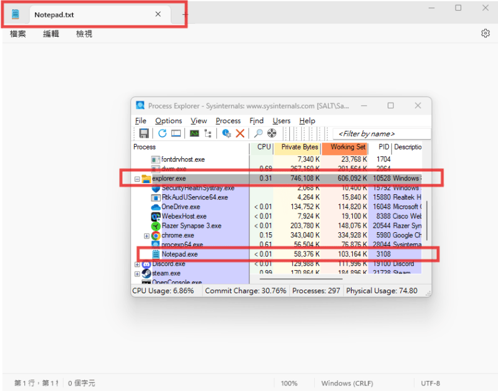
Task: Open Process Explorer Find menu
Action: pyautogui.click(x=256, y=121)
